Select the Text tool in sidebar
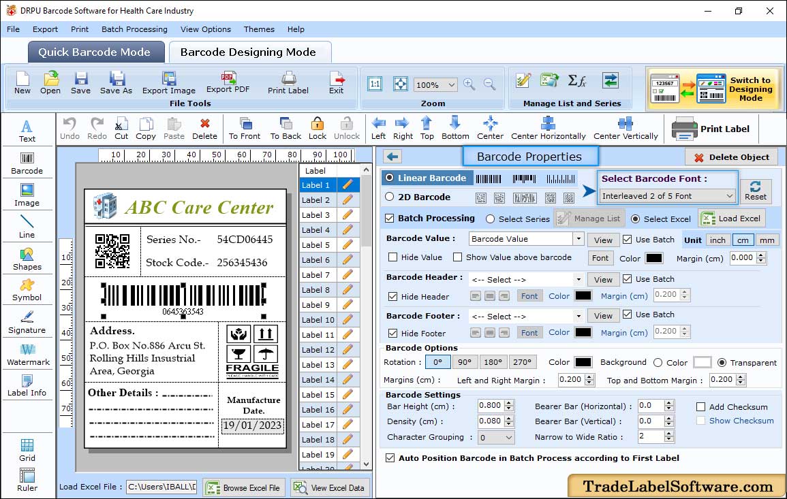This screenshot has width=787, height=499. tap(27, 131)
